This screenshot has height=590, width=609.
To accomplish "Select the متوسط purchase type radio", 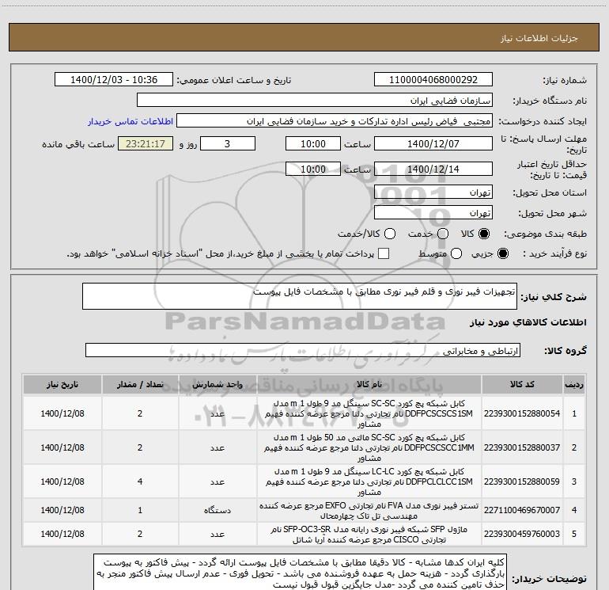I will click(x=456, y=254).
